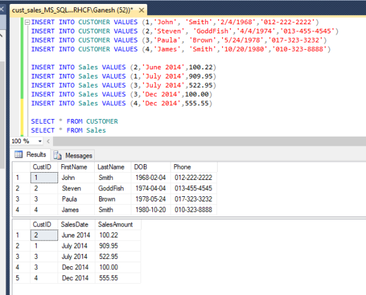Click the horizontal scrollbar left arrow
Viewport: 366px width, 295px height.
[x=48, y=141]
